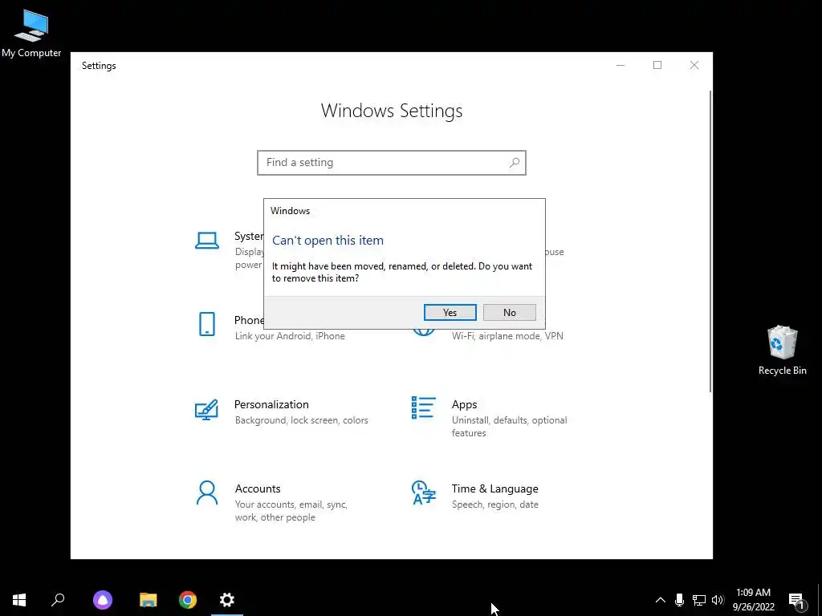The image size is (822, 616).
Task: Open the Apps list icon
Action: pyautogui.click(x=424, y=407)
